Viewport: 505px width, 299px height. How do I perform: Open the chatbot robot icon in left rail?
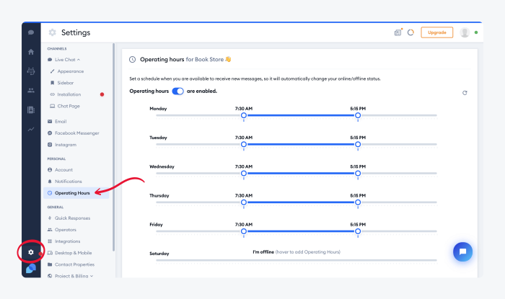[31, 71]
